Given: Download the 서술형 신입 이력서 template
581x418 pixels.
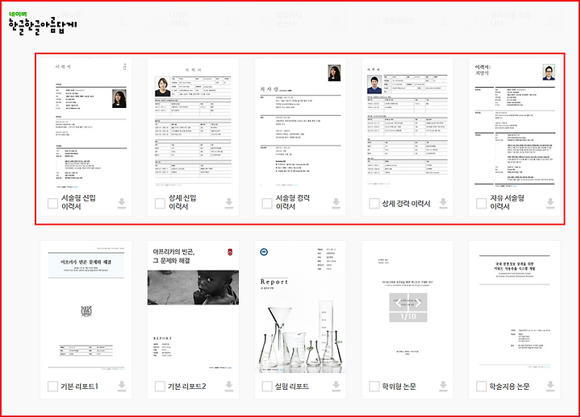Looking at the screenshot, I should 122,203.
